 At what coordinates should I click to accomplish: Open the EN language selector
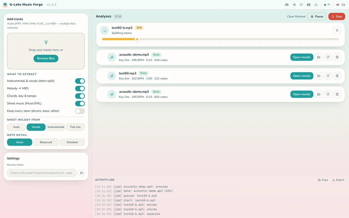click(341, 5)
